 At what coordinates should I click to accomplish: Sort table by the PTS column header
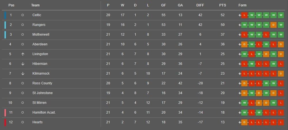[222, 5]
